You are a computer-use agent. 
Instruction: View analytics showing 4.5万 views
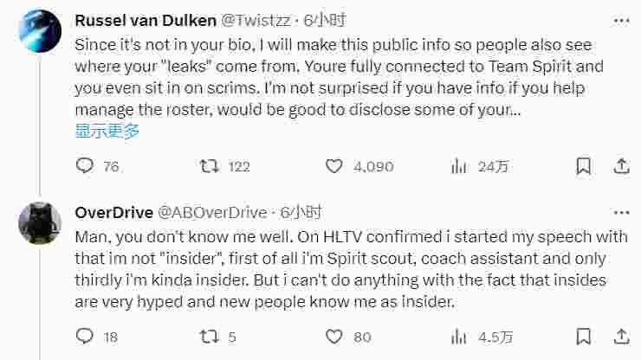[459, 337]
